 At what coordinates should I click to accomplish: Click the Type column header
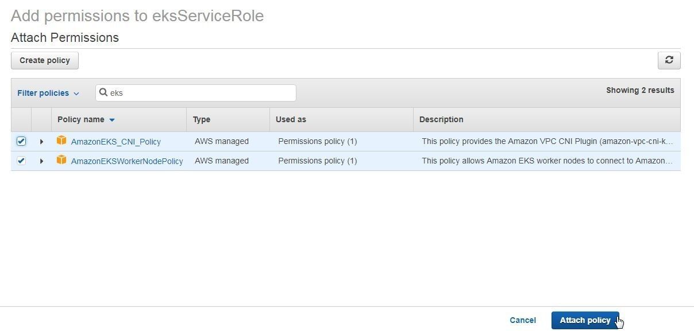(202, 119)
